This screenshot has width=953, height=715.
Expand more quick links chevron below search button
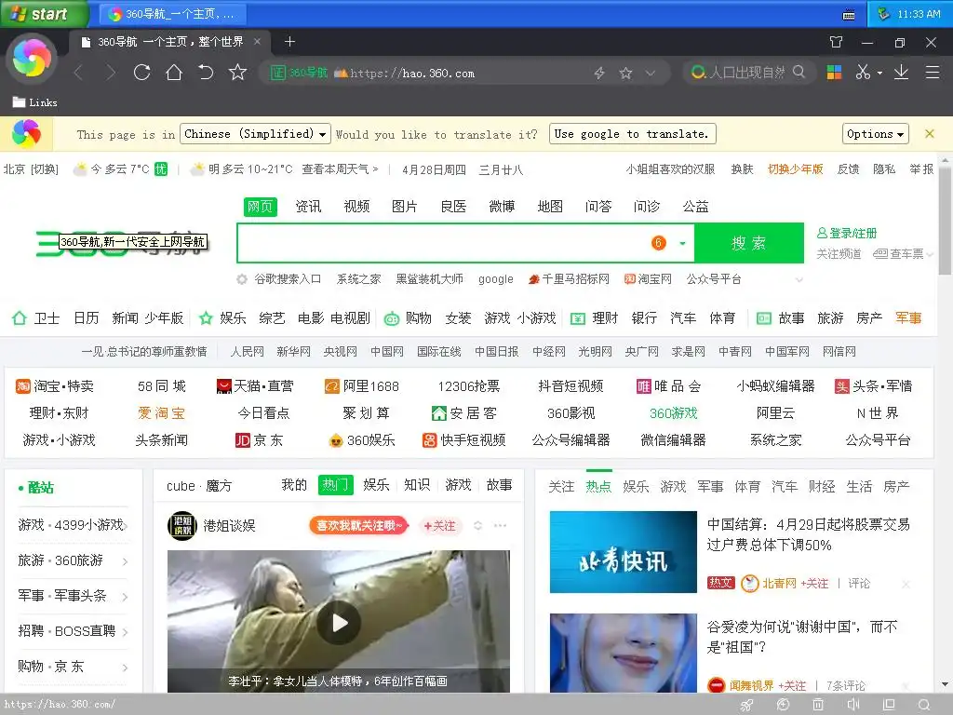[799, 279]
